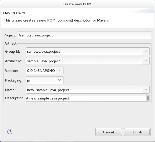Click the Name field with new_sample_java_project
The image size is (155, 142).
[84, 90]
